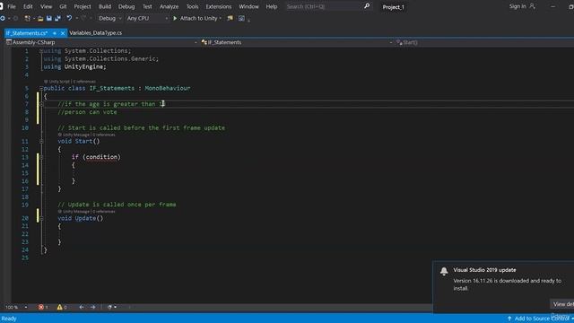The image size is (574, 323).
Task: Collapse the void Start() method outline
Action: (x=41, y=142)
